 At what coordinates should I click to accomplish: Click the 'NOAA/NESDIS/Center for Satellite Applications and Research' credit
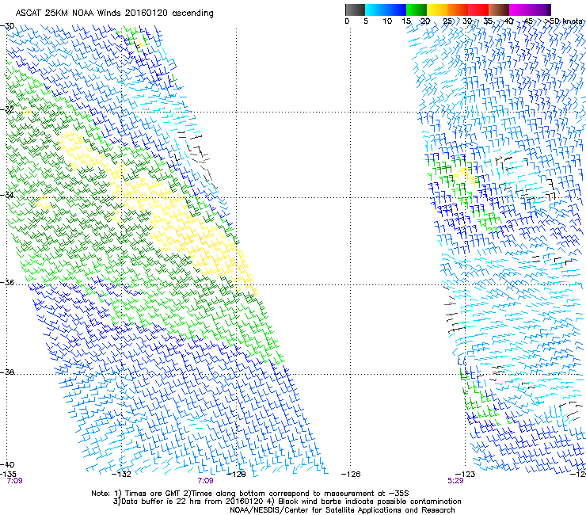click(x=342, y=510)
